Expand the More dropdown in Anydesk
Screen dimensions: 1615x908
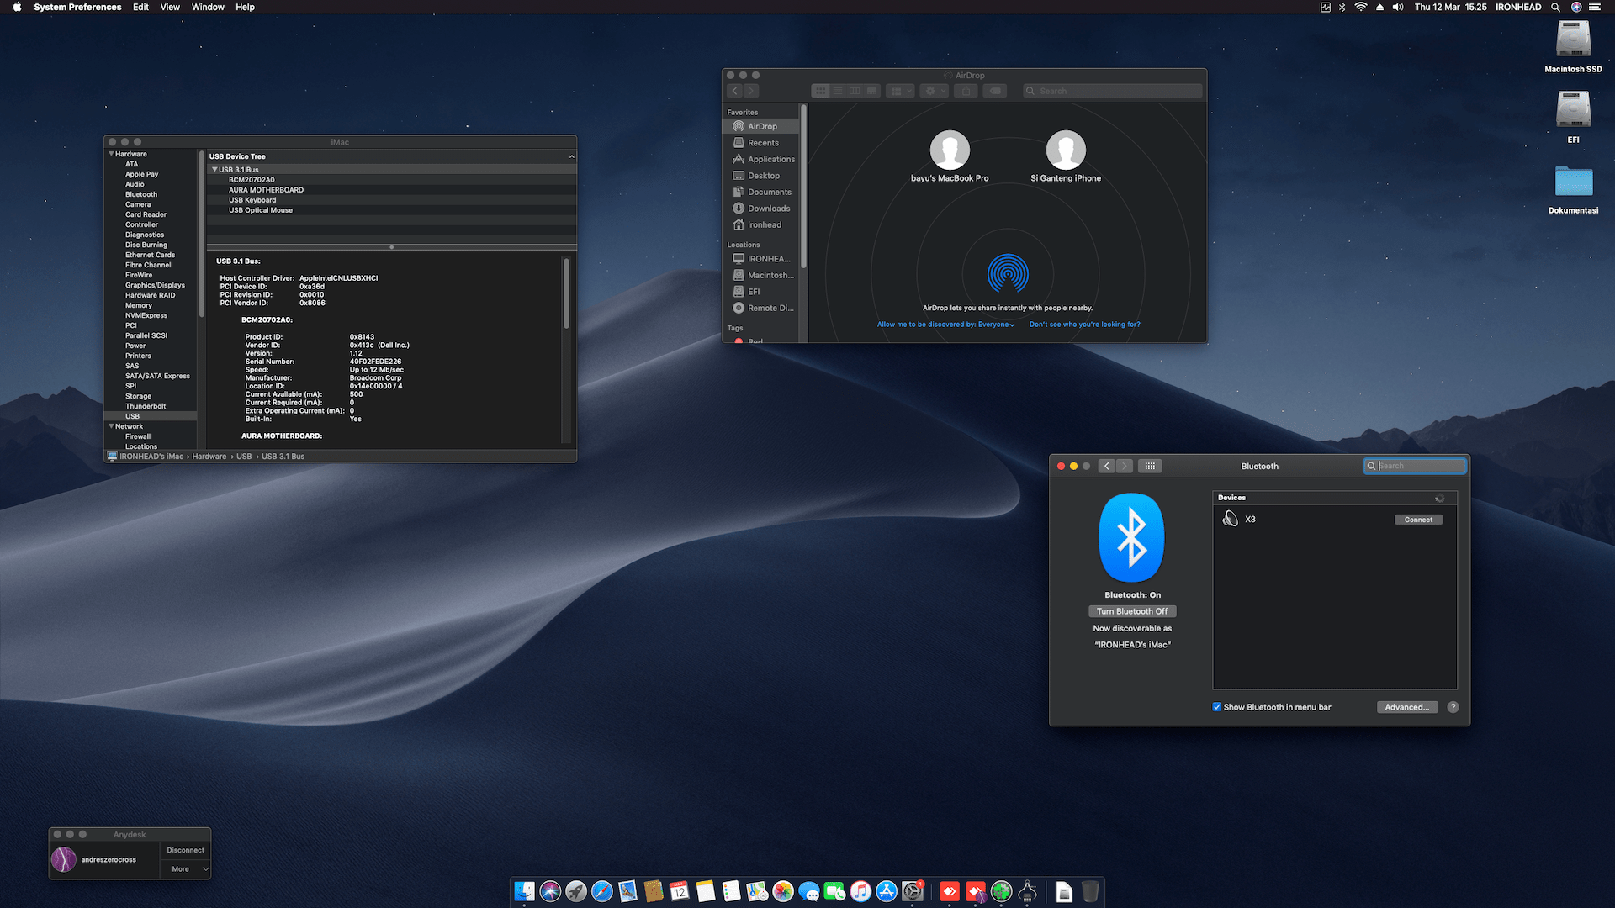(x=185, y=869)
